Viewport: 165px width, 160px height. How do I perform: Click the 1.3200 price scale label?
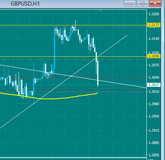154,14
